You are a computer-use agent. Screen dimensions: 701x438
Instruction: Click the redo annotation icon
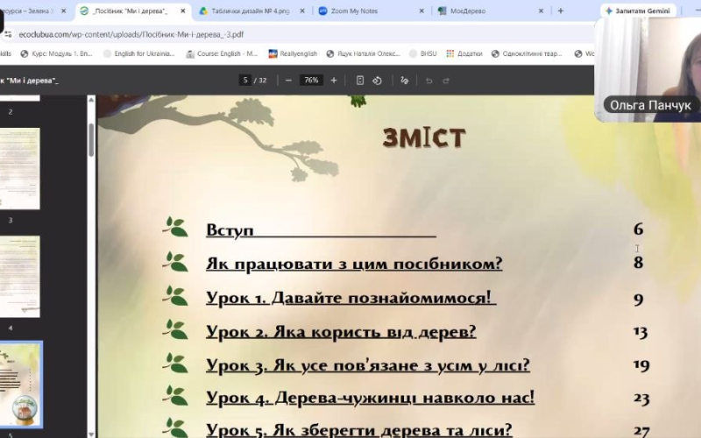446,81
